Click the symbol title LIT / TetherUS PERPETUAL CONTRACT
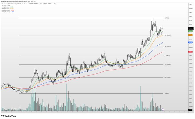 [11, 4]
